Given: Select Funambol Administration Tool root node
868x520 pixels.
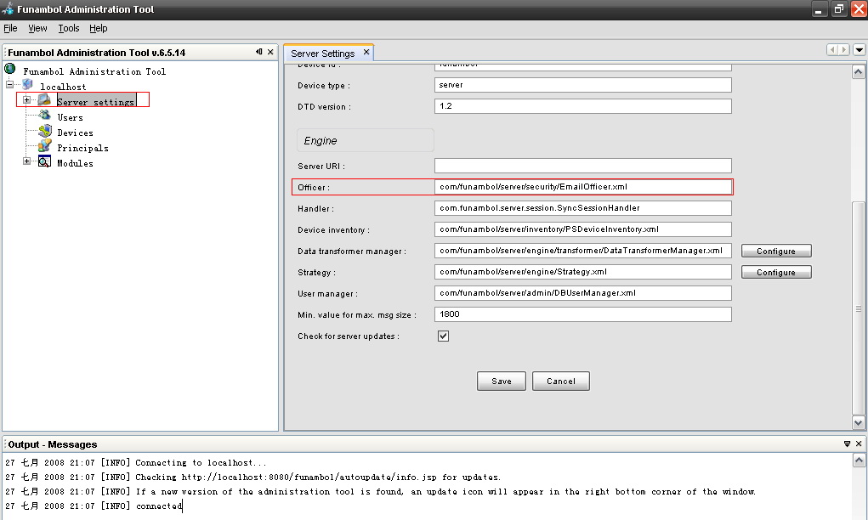Looking at the screenshot, I should click(x=94, y=71).
